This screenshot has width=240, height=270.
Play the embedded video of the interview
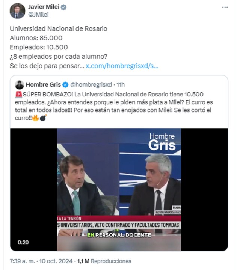point(119,189)
